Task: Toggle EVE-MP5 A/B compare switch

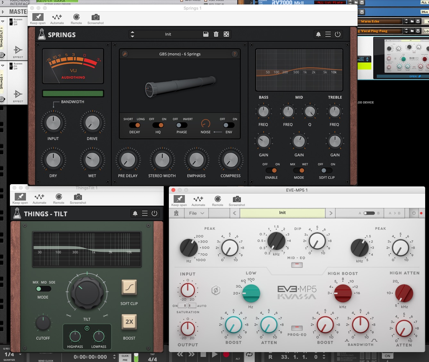Action: click(369, 213)
